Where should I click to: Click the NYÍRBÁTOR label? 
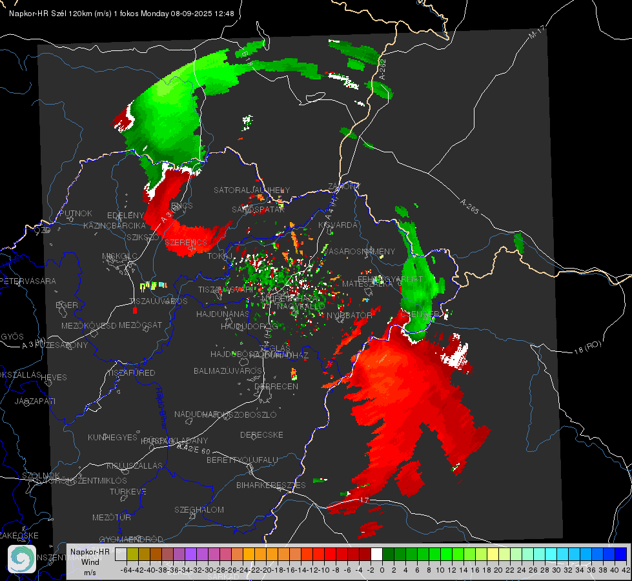click(x=349, y=315)
